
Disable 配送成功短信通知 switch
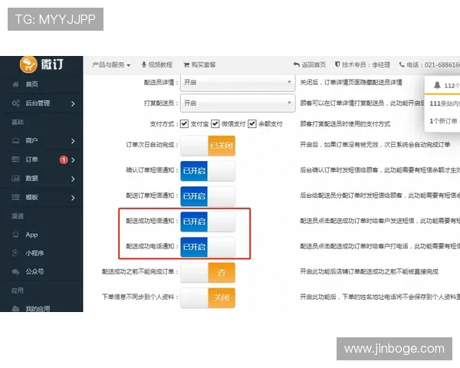click(208, 222)
